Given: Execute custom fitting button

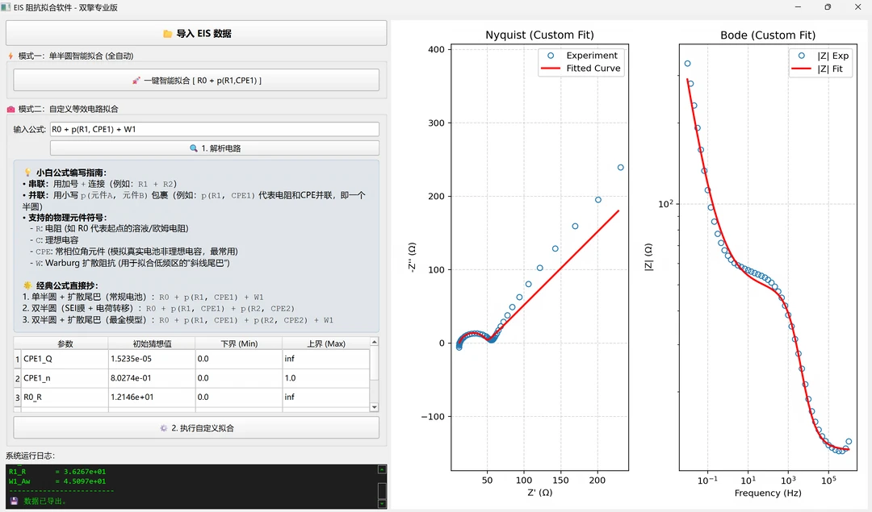Looking at the screenshot, I should 196,428.
